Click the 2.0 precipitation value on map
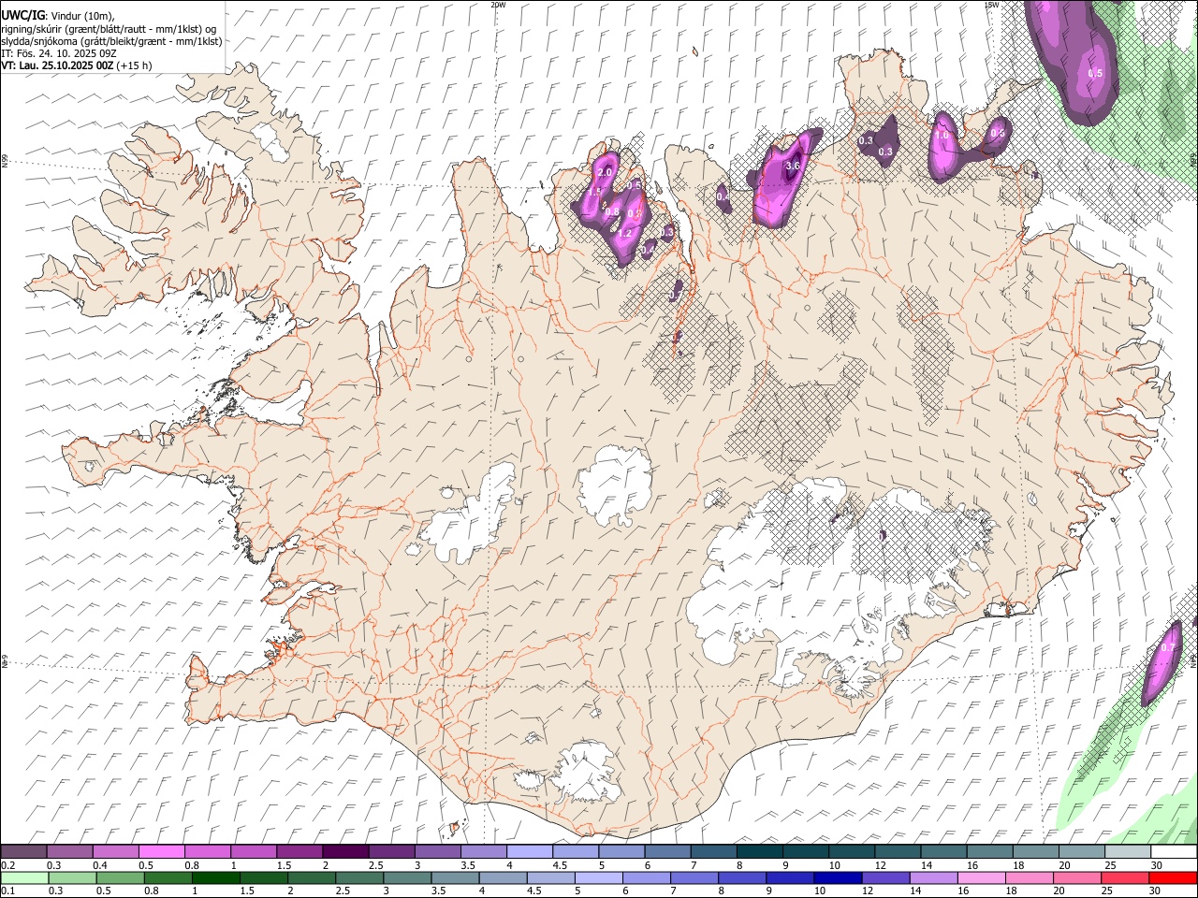 (x=605, y=173)
